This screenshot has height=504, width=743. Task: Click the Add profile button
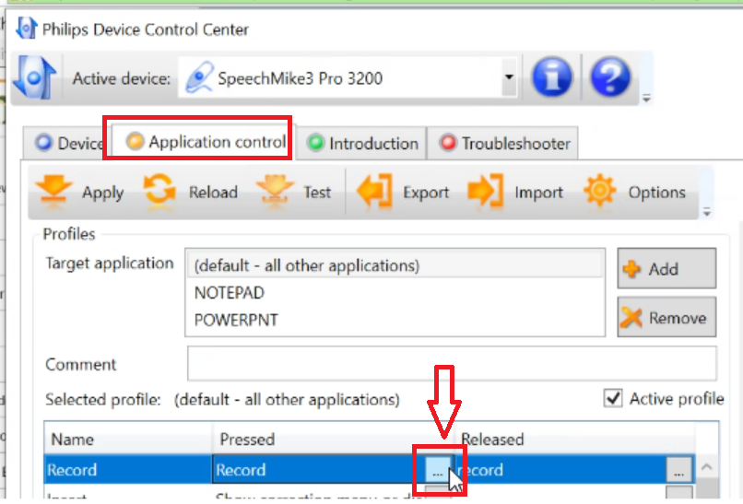[x=666, y=269]
